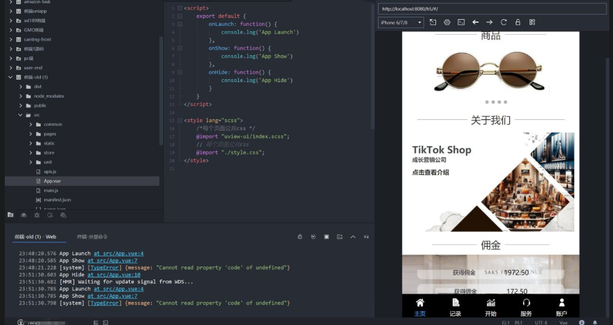Click the localhost URL address field
Screen dimensions: 613x325
[x=492, y=8]
